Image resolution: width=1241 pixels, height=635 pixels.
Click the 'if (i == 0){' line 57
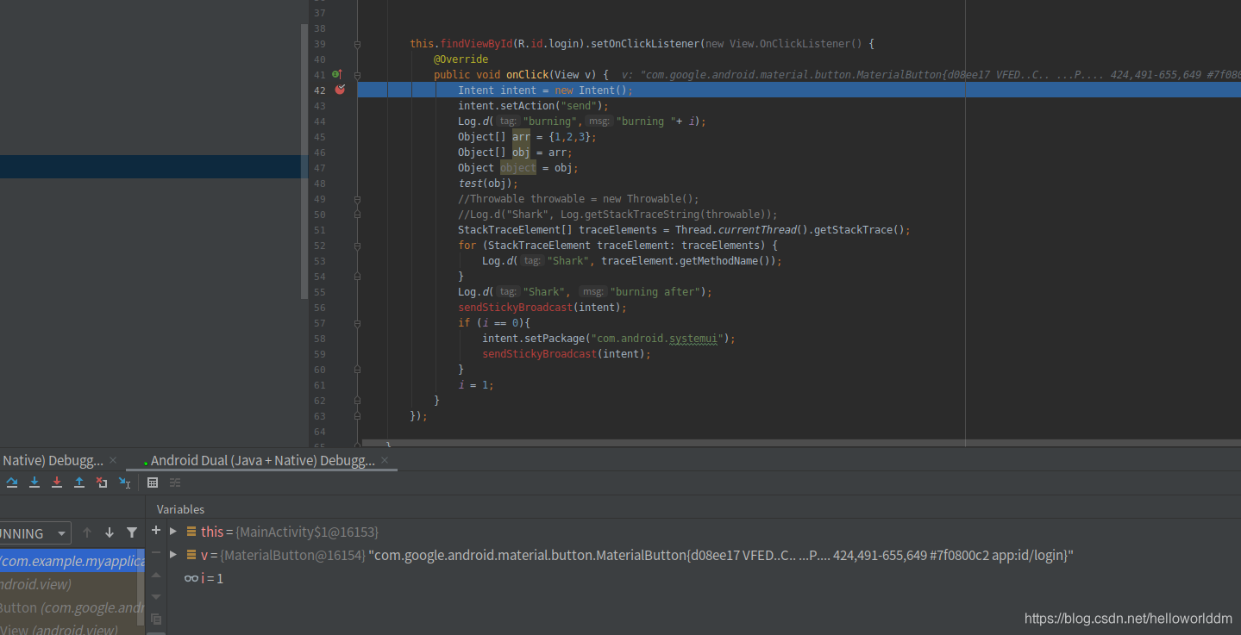click(494, 323)
